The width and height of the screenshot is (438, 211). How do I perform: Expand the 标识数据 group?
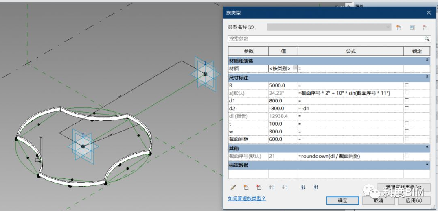coord(427,164)
